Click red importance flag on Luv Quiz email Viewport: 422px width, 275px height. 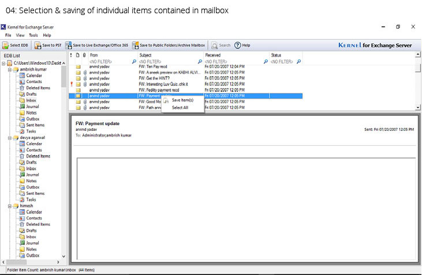(x=72, y=84)
